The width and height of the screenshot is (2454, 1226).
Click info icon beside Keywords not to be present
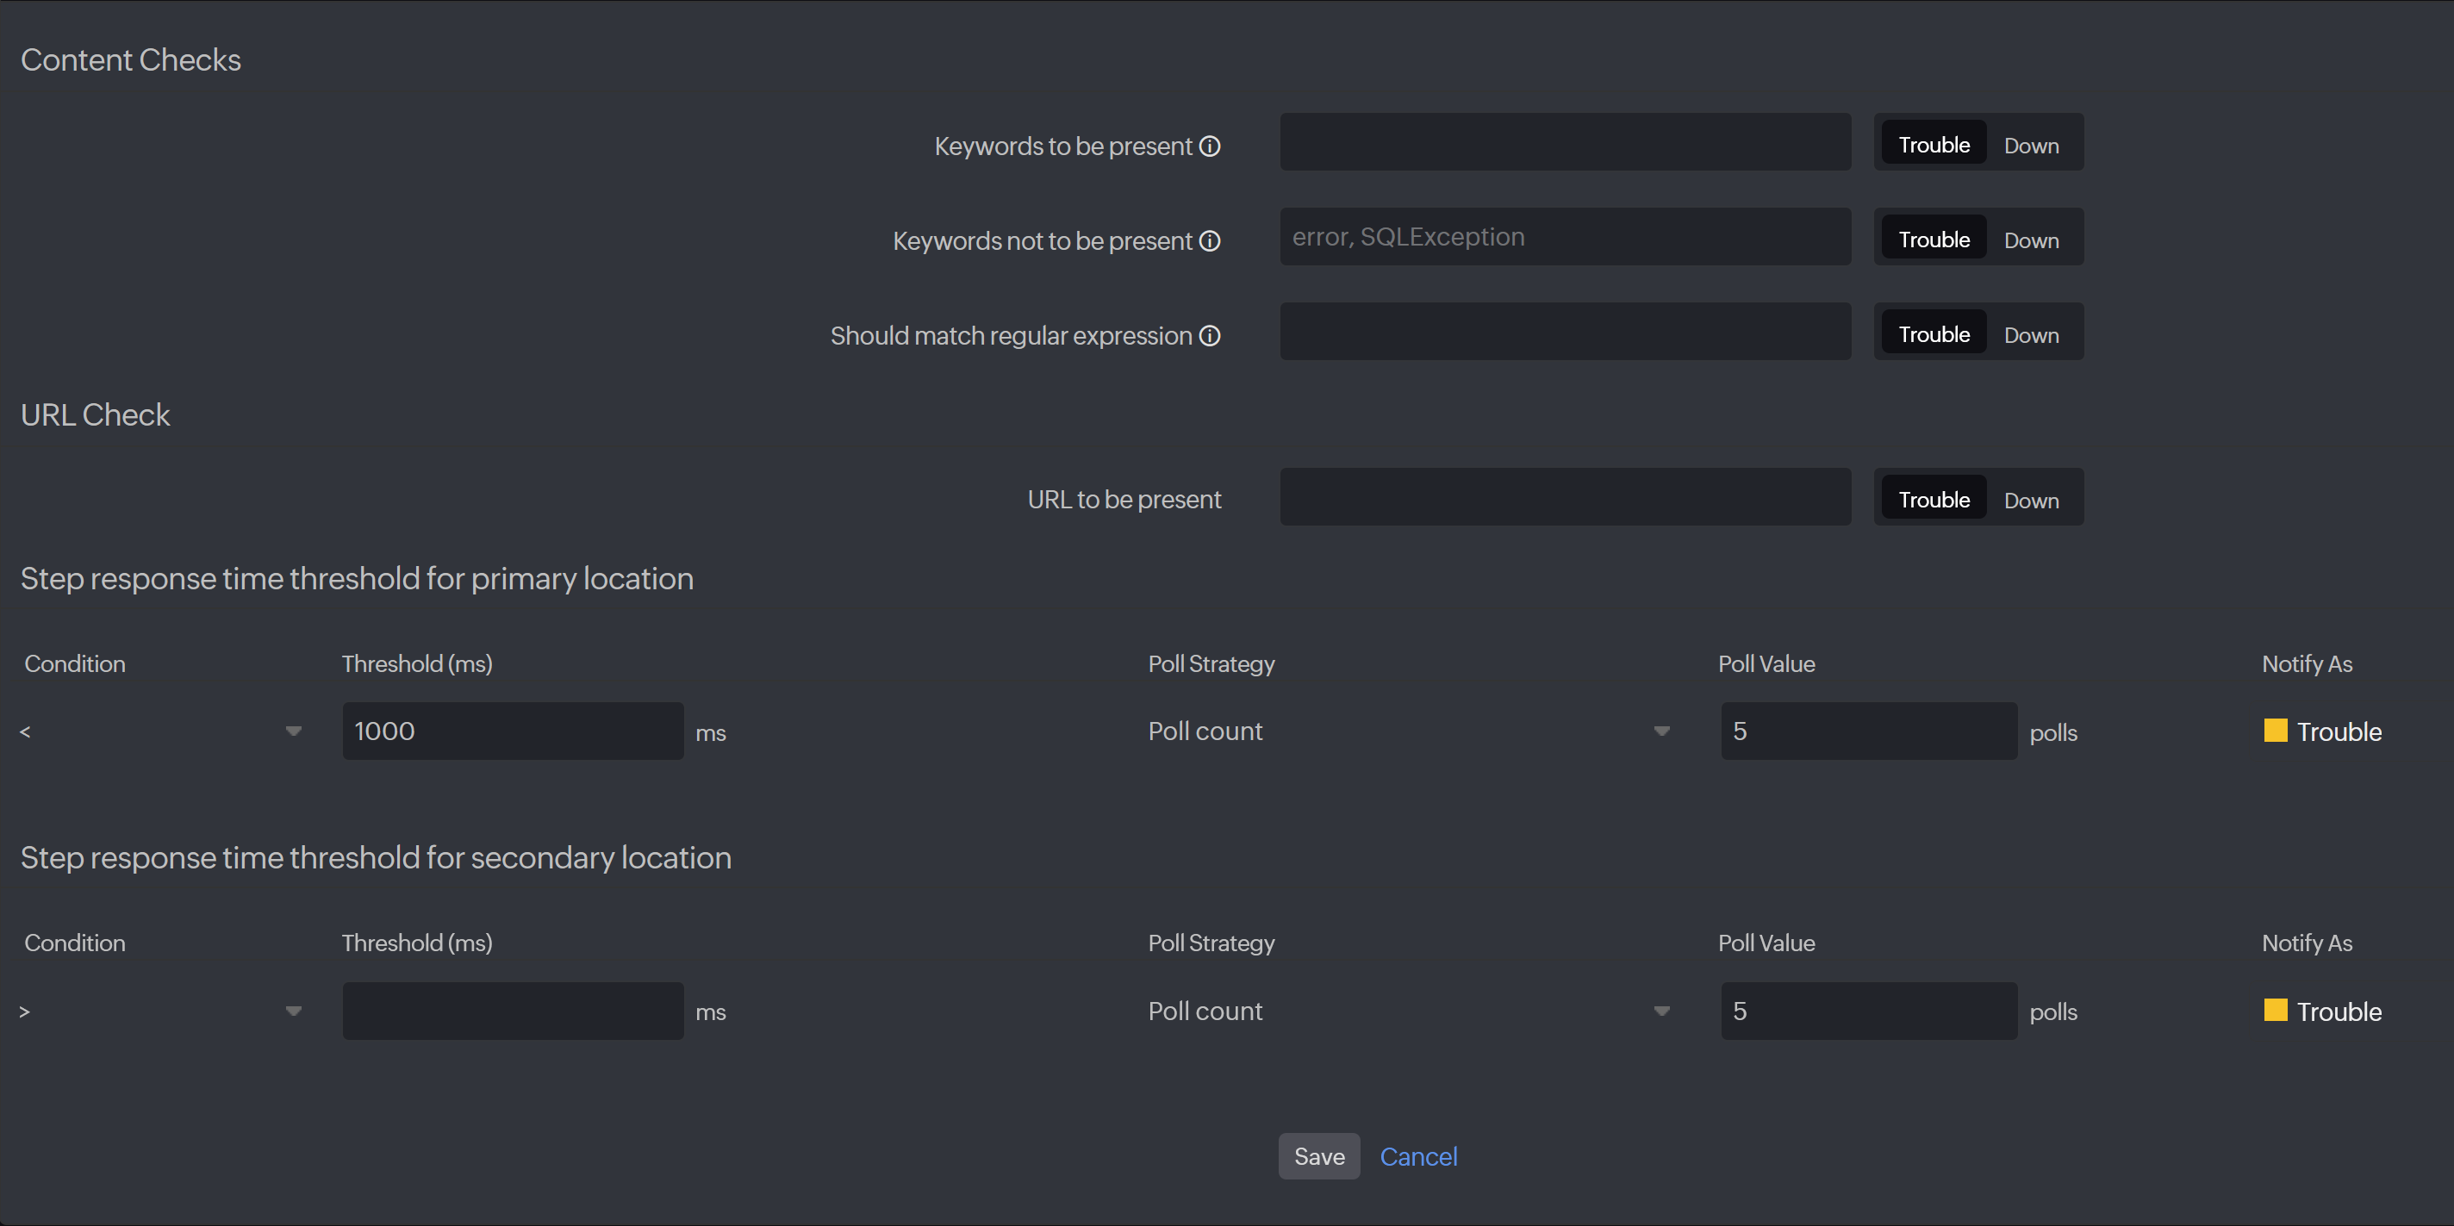coord(1209,241)
